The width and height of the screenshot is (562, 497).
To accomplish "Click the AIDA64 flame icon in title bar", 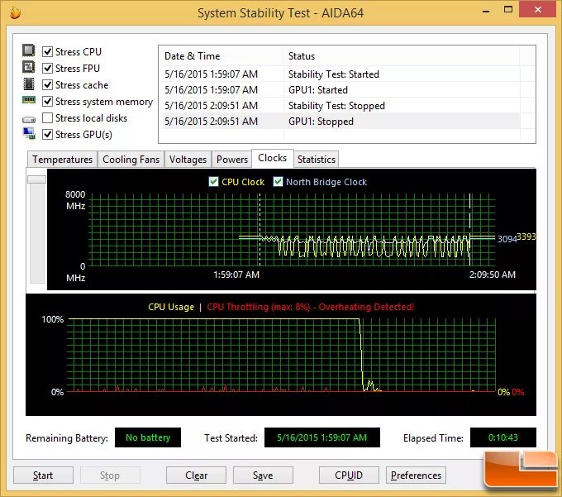I will 15,12.
